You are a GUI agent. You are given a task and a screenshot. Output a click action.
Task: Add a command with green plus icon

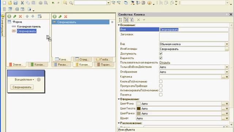pyautogui.click(x=54, y=16)
